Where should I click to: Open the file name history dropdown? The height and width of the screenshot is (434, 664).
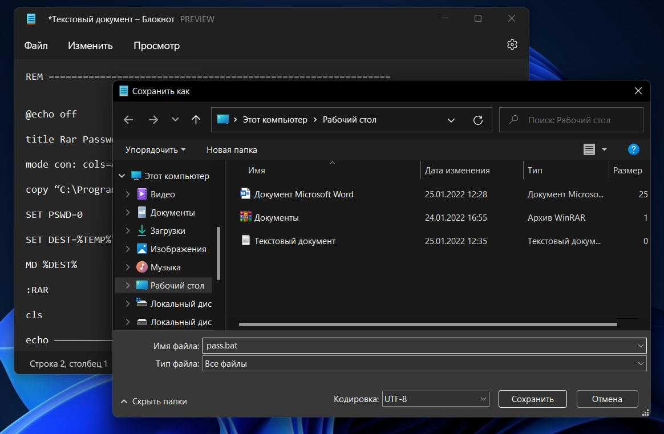[x=640, y=346]
